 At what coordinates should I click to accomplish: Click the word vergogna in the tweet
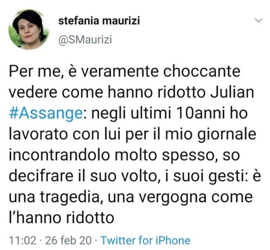click(172, 198)
